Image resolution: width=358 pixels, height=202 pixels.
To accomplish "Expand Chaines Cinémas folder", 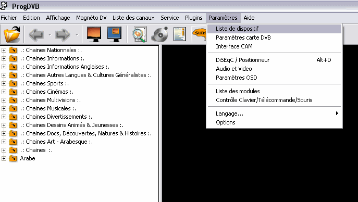I will click(4, 92).
